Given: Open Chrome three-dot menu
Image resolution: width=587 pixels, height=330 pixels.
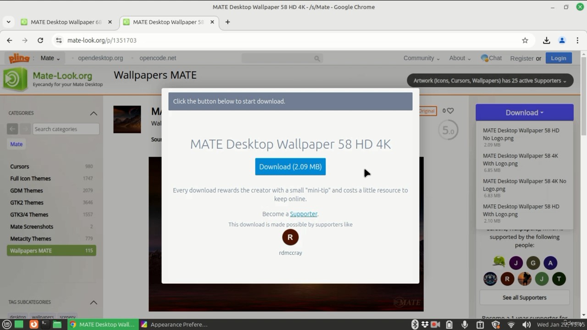Looking at the screenshot, I should coord(577,40).
